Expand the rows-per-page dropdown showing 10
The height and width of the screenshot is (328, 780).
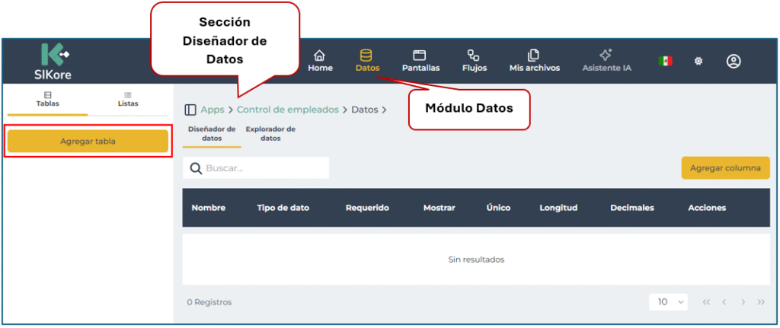click(668, 302)
